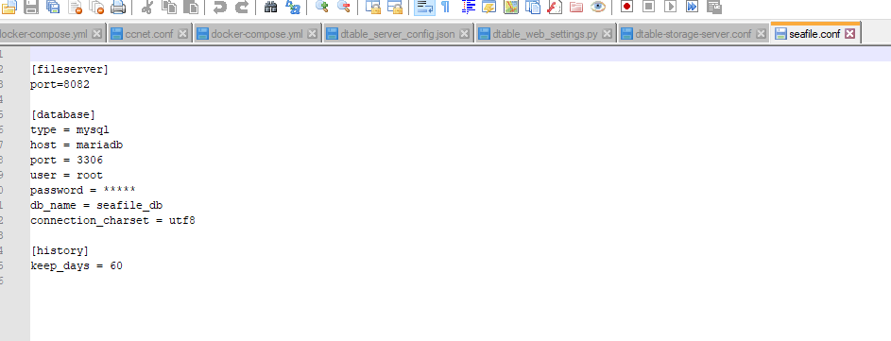The height and width of the screenshot is (341, 891).
Task: Switch to the ccnet.conf tab
Action: click(149, 34)
